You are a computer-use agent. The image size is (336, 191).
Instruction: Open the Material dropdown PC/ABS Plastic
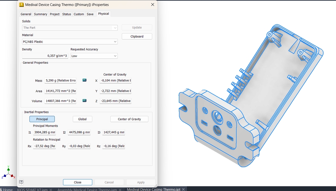click(x=70, y=42)
